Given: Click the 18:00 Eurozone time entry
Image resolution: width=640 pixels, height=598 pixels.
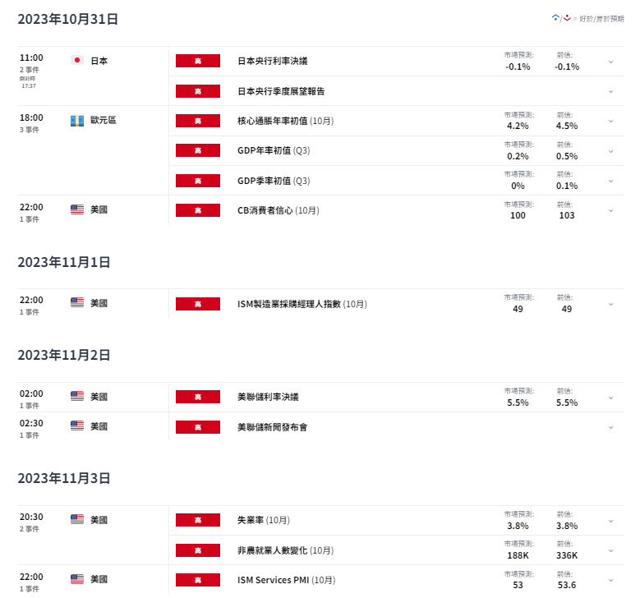Looking at the screenshot, I should [31, 117].
